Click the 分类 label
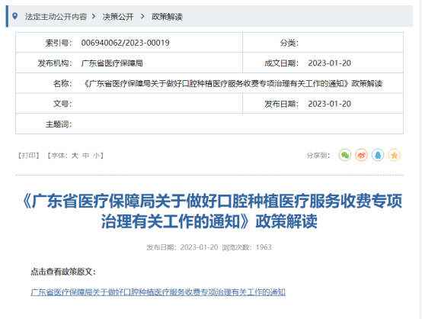422x319 pixels. click(x=289, y=43)
